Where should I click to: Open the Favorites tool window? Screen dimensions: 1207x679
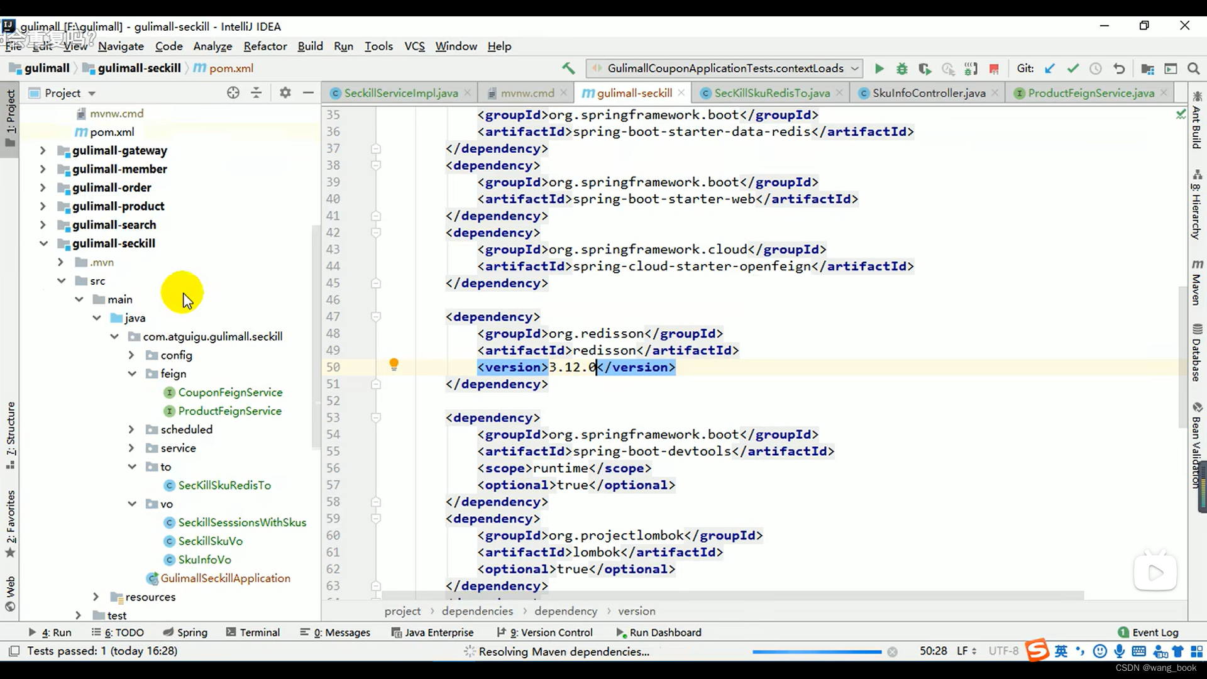point(11,524)
